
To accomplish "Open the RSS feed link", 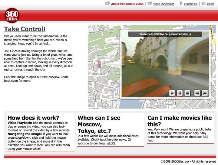I will (x=178, y=139).
